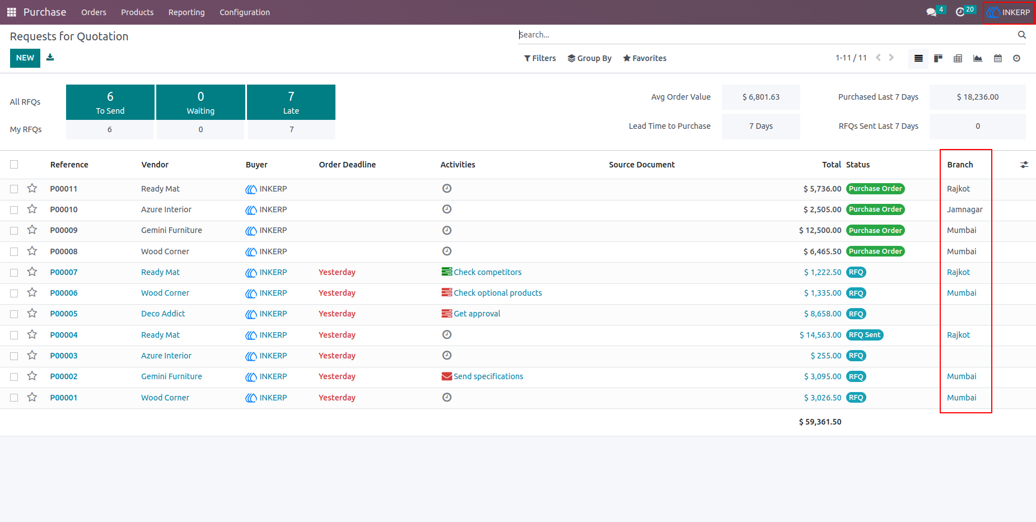Select the P00002 row checkbox
Screen dimensions: 1036x522
(14, 376)
